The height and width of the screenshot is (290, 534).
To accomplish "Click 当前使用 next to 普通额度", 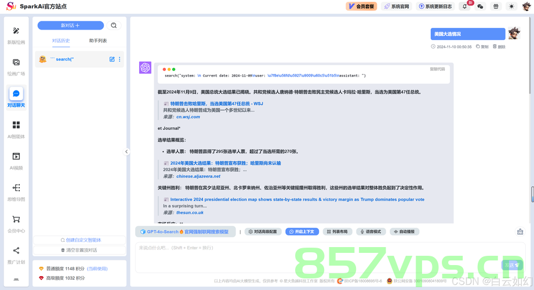I will [97, 269].
